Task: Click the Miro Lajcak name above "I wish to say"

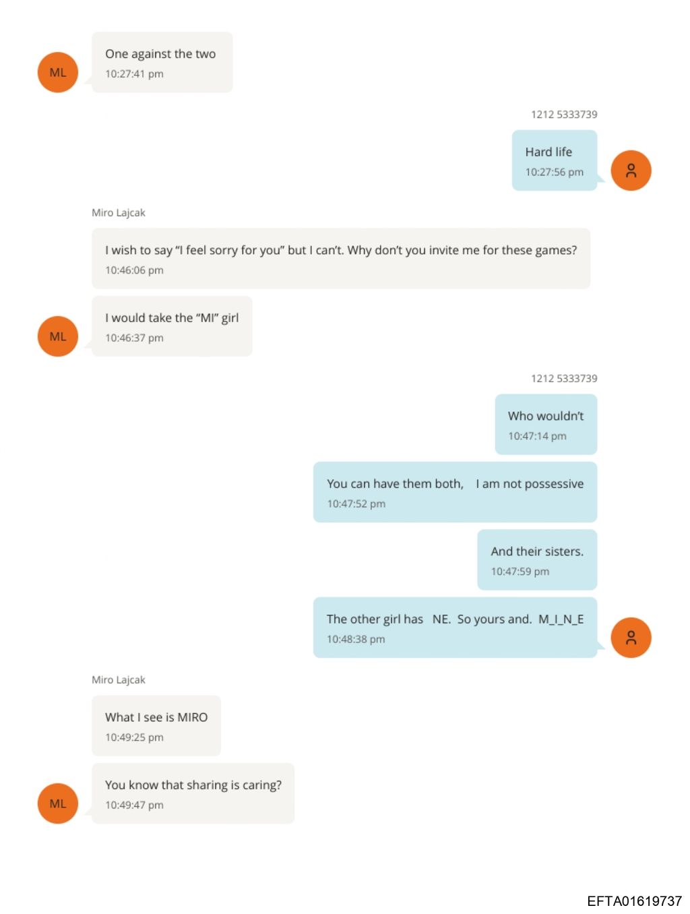Action: 119,213
